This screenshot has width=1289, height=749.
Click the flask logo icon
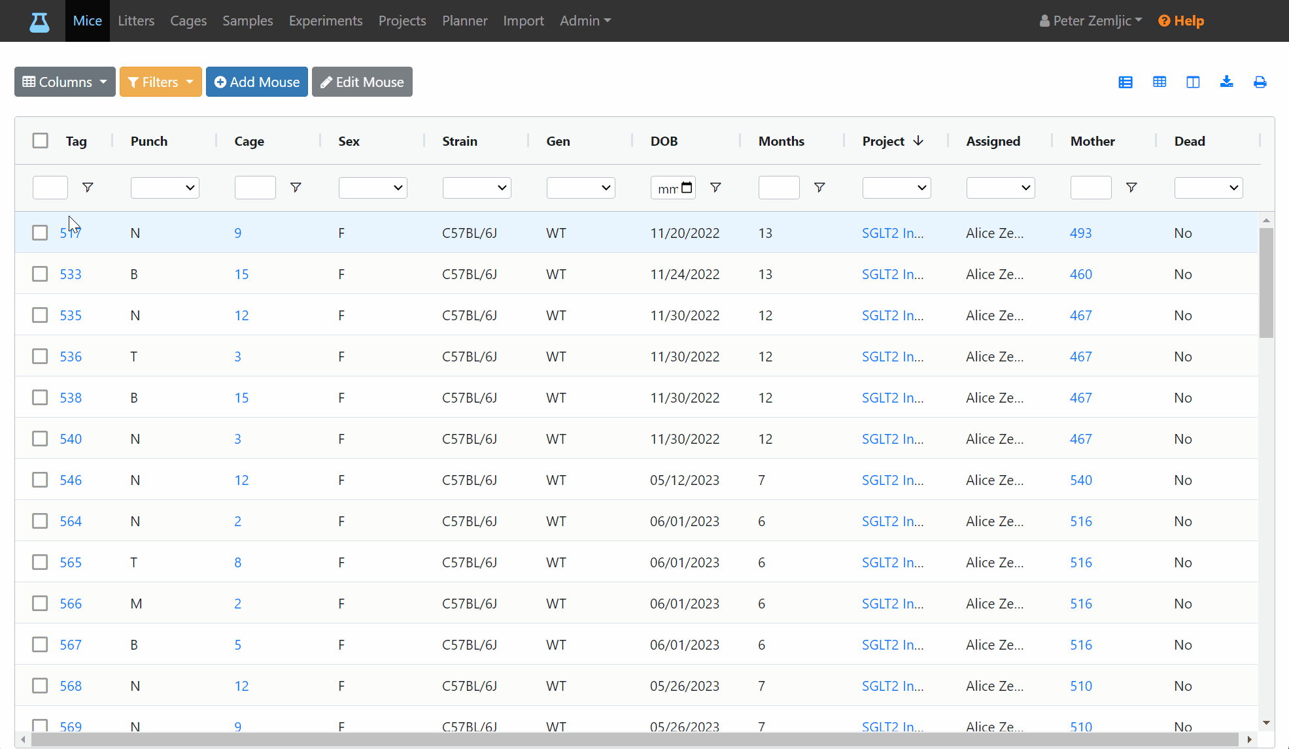(39, 22)
